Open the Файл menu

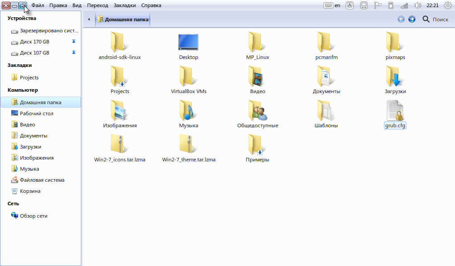click(x=38, y=5)
